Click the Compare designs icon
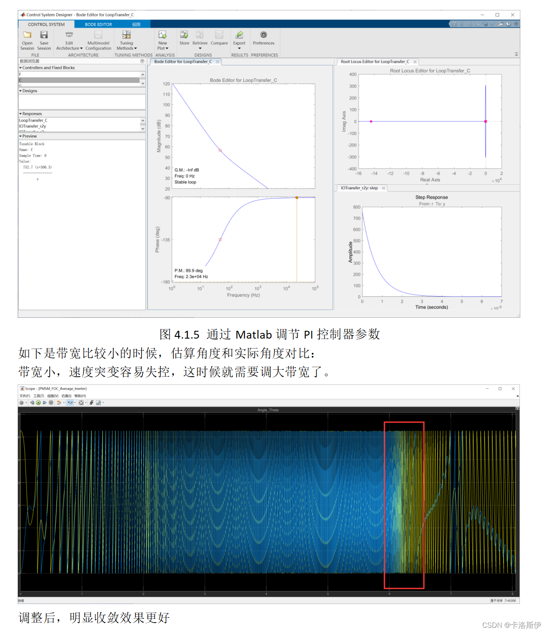The image size is (548, 633). coord(219,35)
